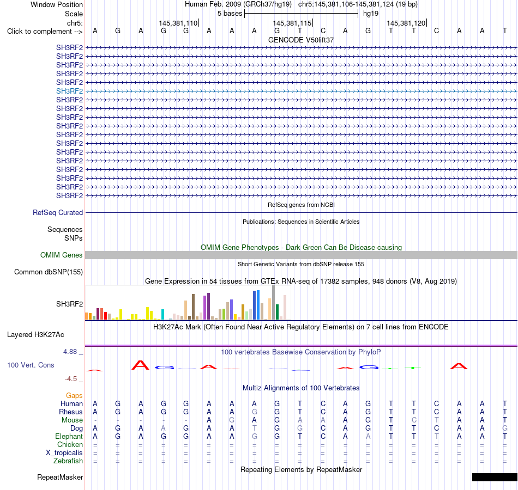Click the Sequences track label

click(65, 229)
